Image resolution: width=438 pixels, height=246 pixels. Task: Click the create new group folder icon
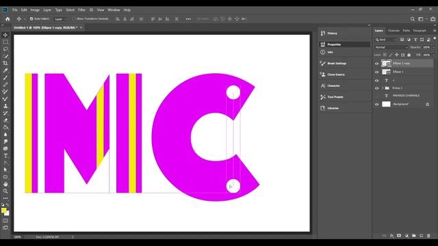click(x=413, y=236)
